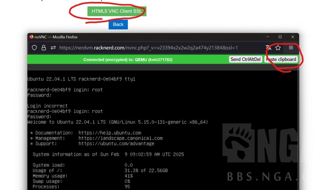Select the address bar URL text
Viewport: 331px width, 190px height.
coord(145,48)
